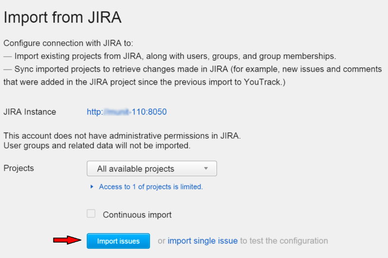
Task: Click the Import issues button
Action: [118, 241]
